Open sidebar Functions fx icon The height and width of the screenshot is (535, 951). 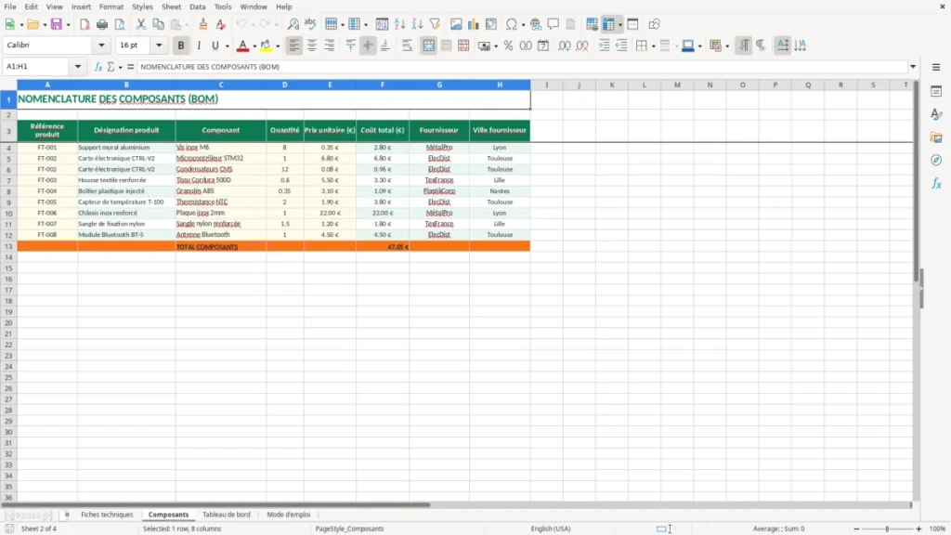(936, 183)
